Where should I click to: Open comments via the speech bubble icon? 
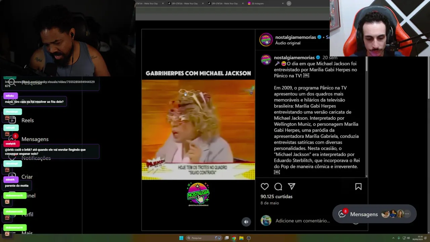pyautogui.click(x=278, y=187)
